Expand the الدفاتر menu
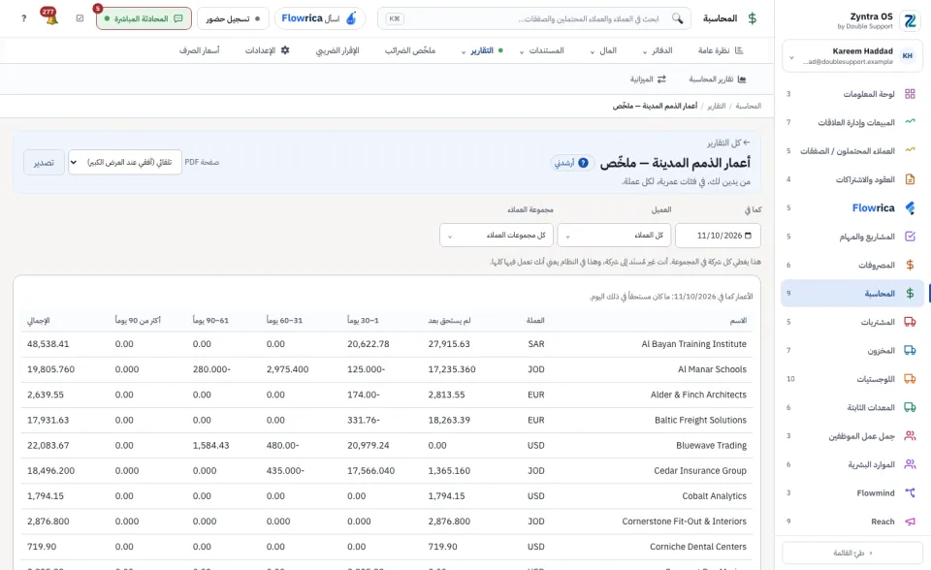Image resolution: width=931 pixels, height=570 pixels. (x=658, y=50)
